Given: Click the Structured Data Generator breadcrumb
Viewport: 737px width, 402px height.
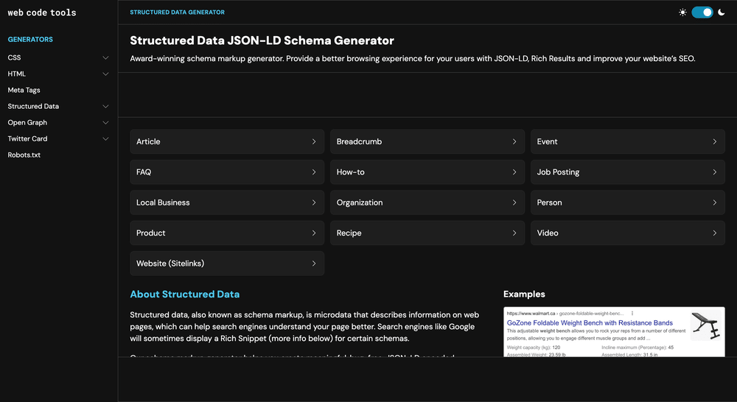Looking at the screenshot, I should coord(177,13).
